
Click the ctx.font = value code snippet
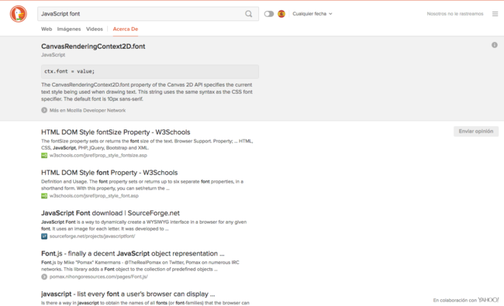pyautogui.click(x=150, y=71)
